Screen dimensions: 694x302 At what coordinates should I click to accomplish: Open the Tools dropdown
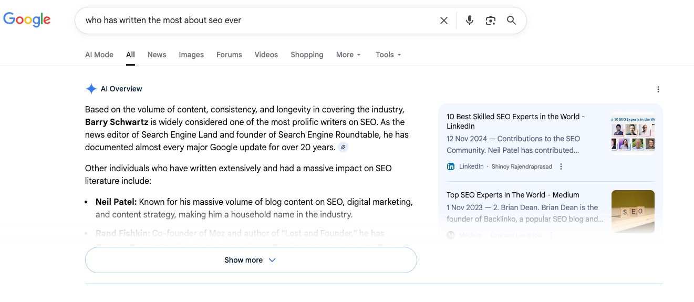[388, 55]
